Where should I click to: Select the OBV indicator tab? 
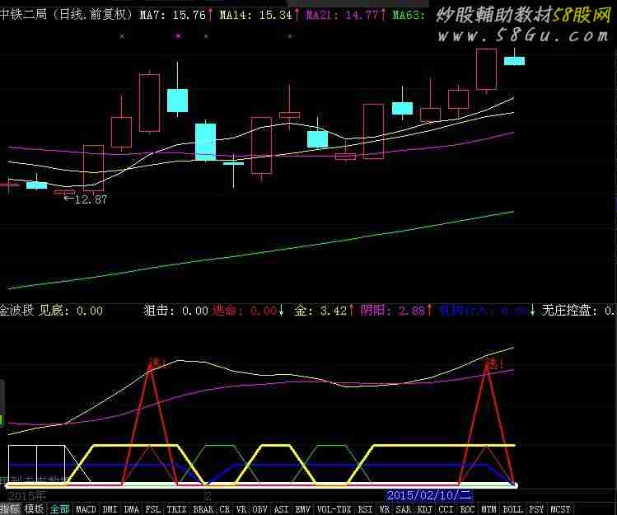click(x=259, y=509)
